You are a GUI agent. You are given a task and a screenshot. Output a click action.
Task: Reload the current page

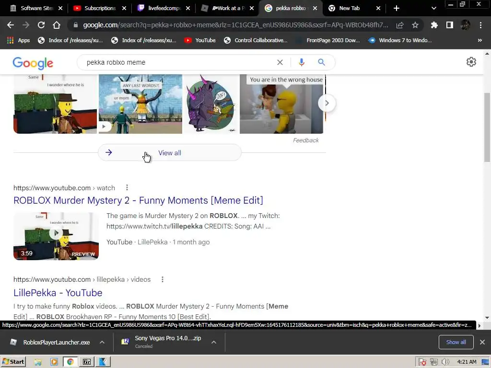(41, 25)
